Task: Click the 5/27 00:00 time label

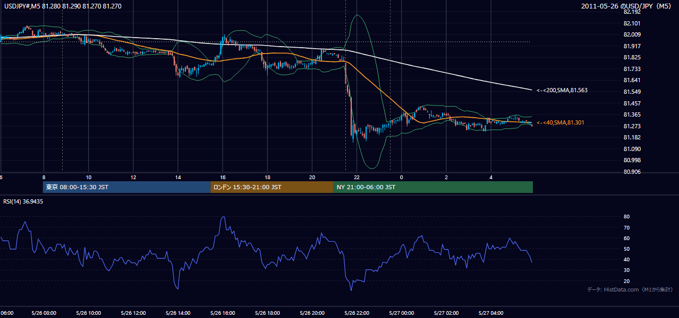Action: pos(401,313)
